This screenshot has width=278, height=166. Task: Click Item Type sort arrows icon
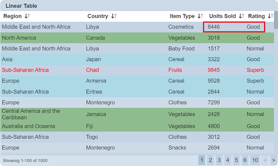point(200,16)
